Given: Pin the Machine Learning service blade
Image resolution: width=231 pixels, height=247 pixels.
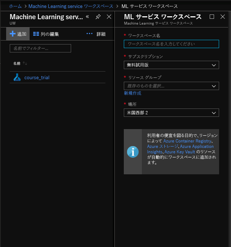Looking at the screenshot, I should point(98,17).
